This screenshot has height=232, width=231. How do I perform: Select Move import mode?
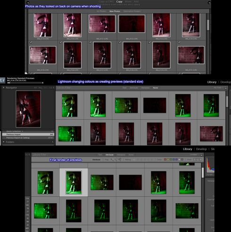point(128,1)
